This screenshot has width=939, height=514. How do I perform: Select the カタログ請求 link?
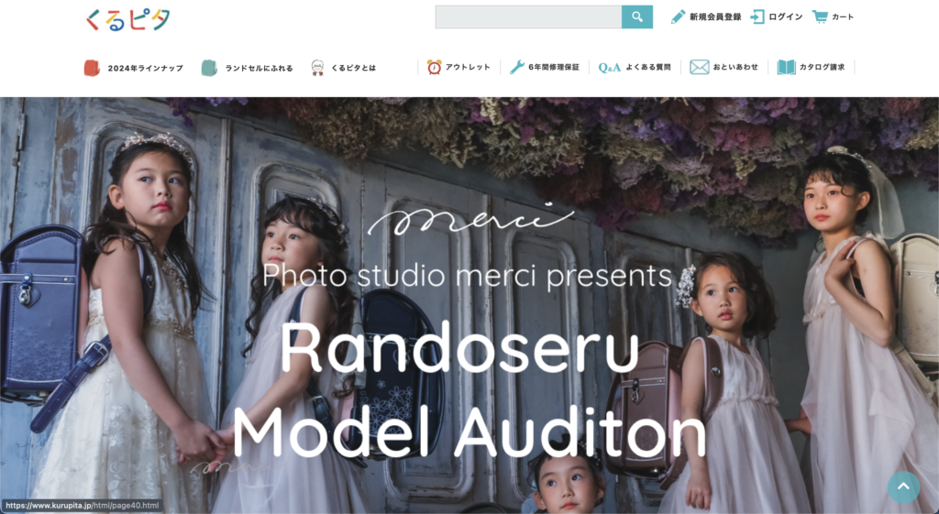point(823,67)
